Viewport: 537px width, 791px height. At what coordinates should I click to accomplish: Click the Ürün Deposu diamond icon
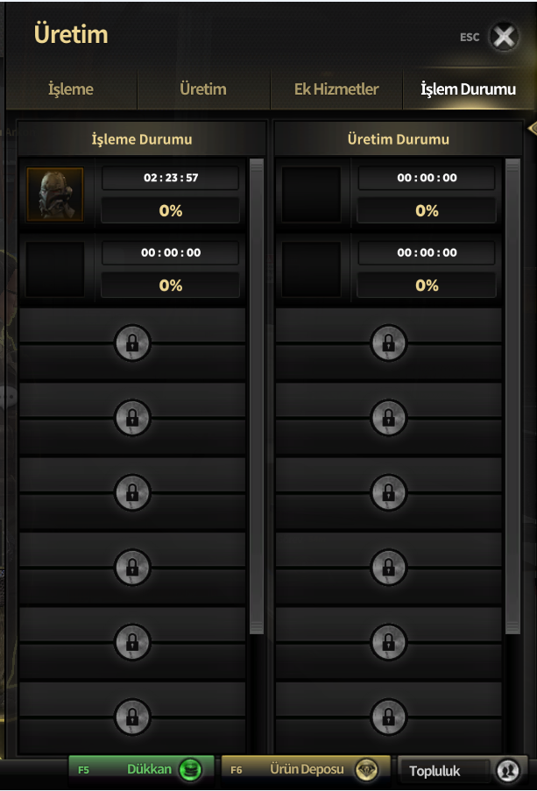coord(366,770)
